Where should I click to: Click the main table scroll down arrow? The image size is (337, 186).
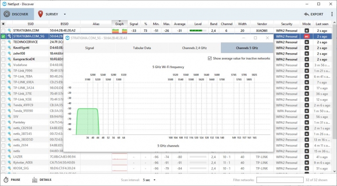334,171
